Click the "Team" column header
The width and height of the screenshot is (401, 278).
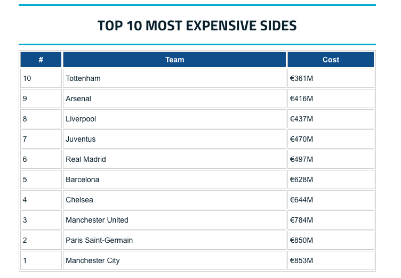[174, 60]
